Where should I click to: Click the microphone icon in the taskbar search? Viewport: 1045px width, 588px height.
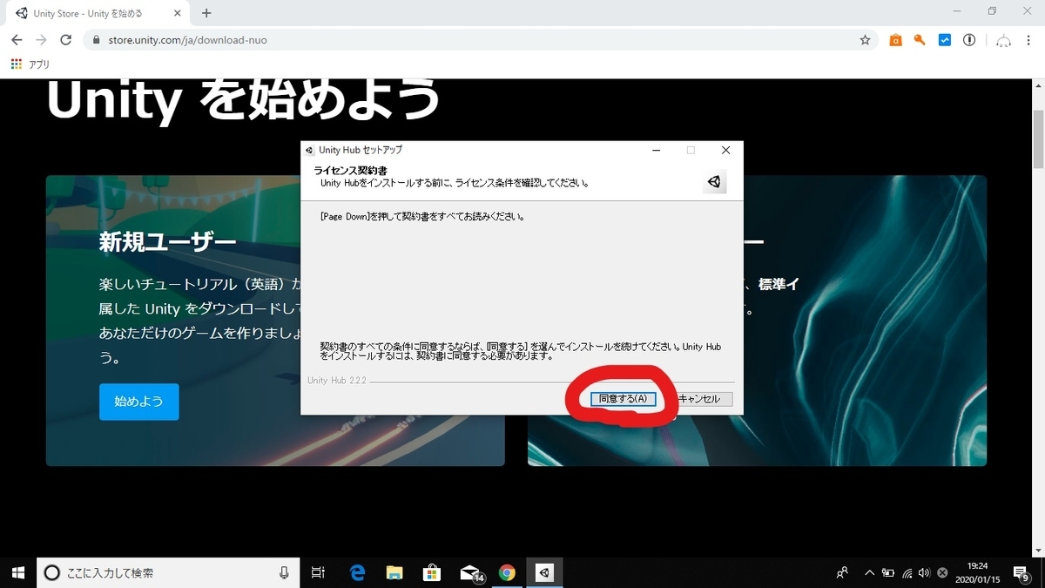tap(284, 572)
